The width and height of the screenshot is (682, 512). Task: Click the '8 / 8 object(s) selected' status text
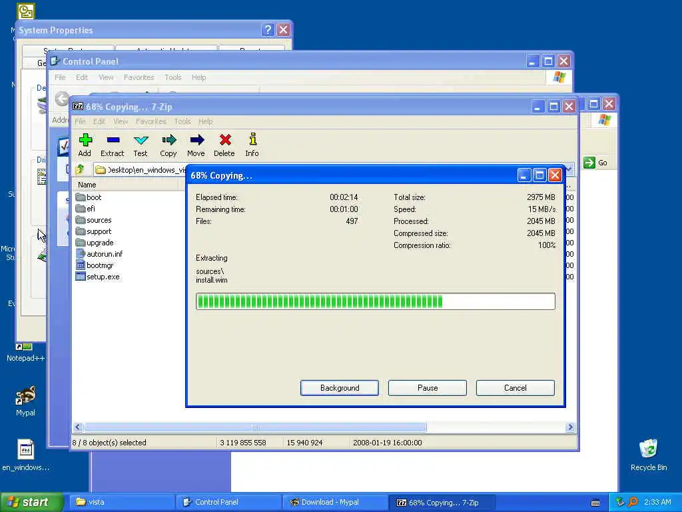click(109, 443)
